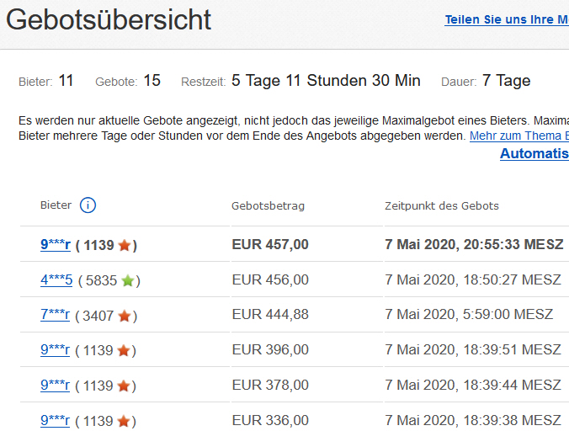
Task: Open bidder profile 7***r
Action: 55,316
